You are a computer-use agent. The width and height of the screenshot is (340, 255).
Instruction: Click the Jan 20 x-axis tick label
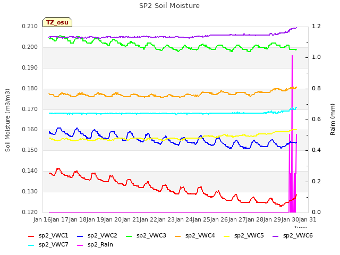(x=113, y=220)
